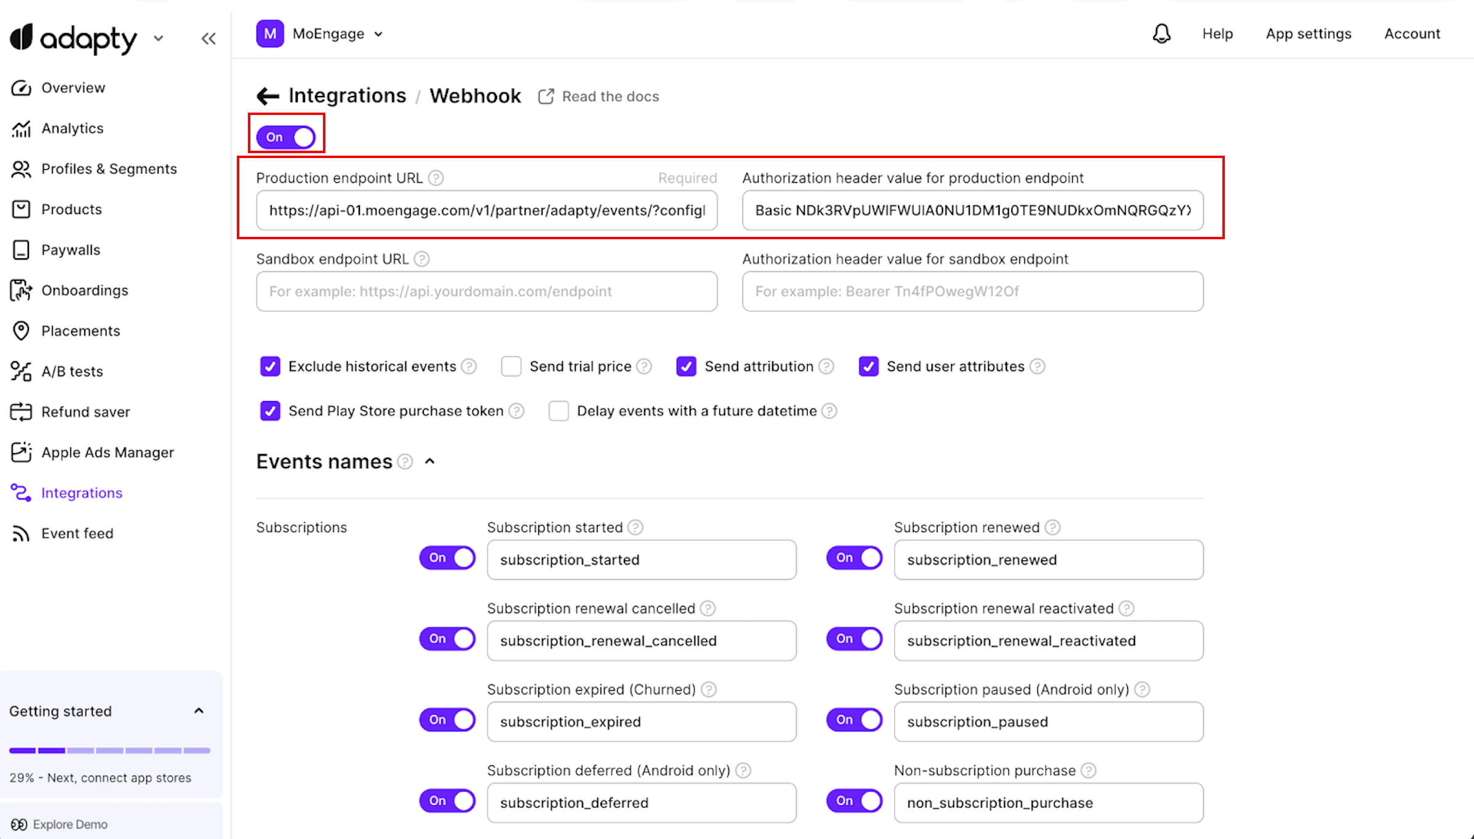Collapse the Events names section
The image size is (1474, 839).
430,461
